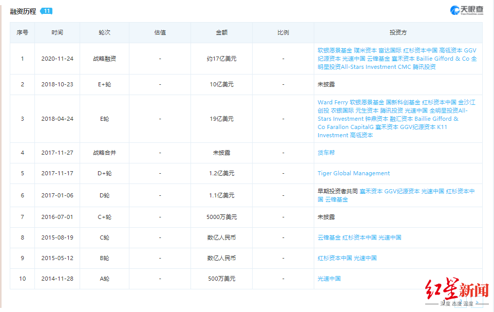Click the 金额 column header
The height and width of the screenshot is (312, 494).
click(221, 32)
